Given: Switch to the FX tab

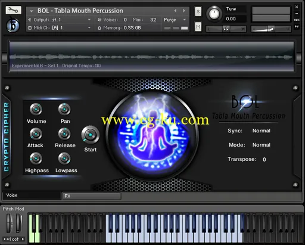Looking at the screenshot, I should pyautogui.click(x=92, y=196).
